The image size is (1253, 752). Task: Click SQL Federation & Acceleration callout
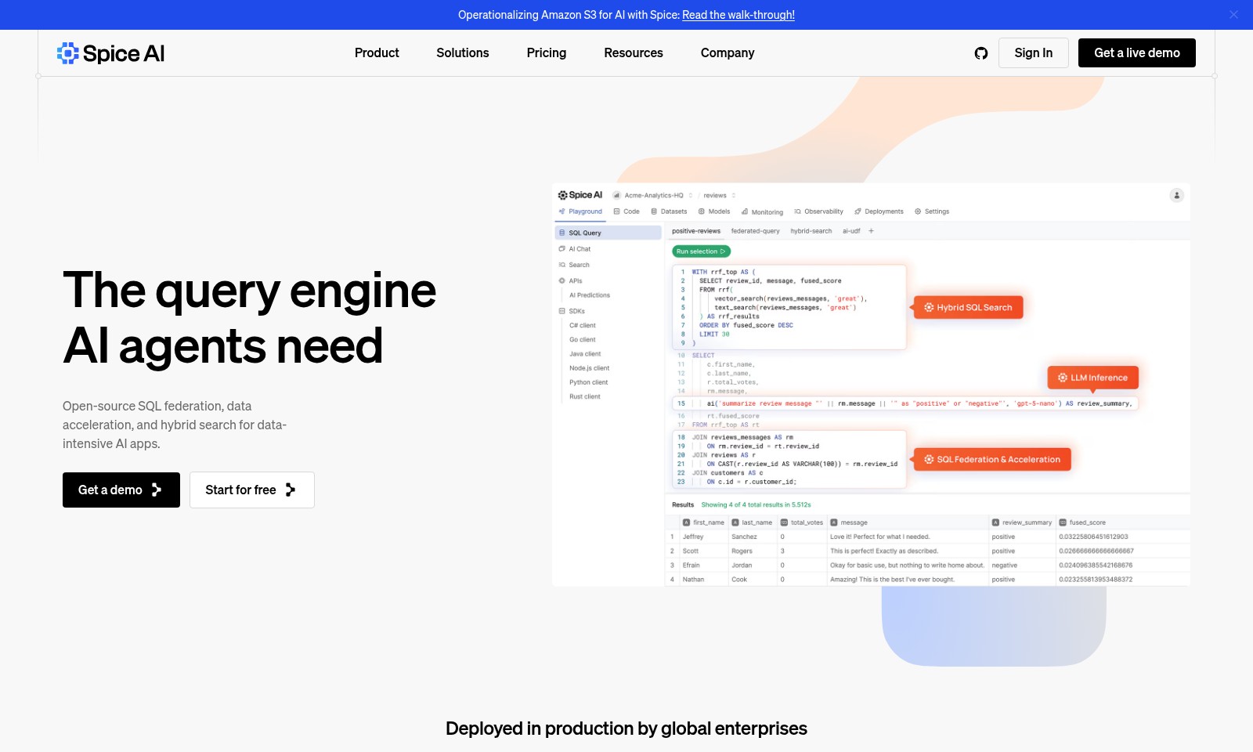click(x=991, y=460)
